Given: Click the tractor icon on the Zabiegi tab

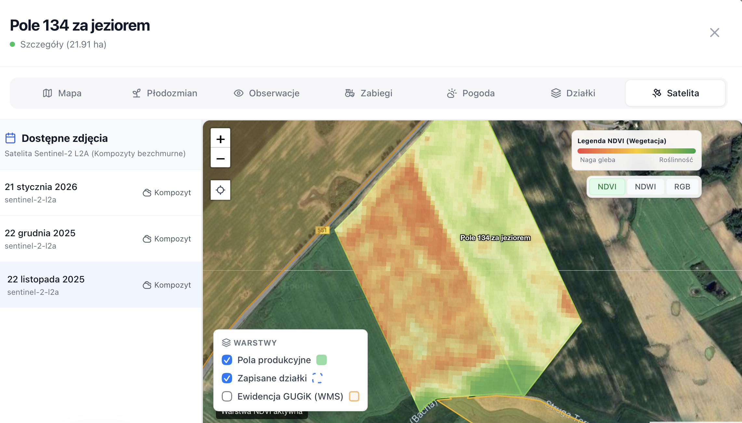Looking at the screenshot, I should tap(349, 93).
